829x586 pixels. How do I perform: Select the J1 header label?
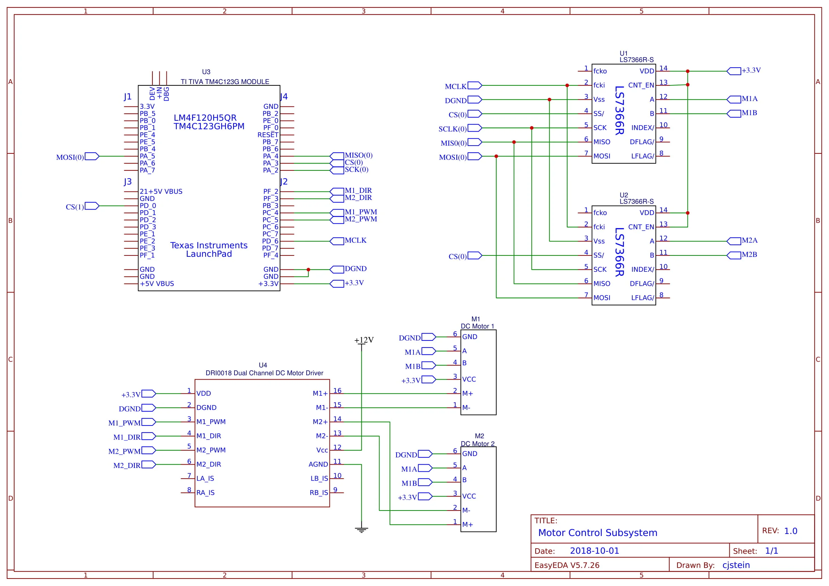tap(128, 97)
